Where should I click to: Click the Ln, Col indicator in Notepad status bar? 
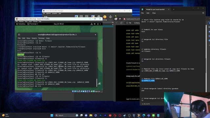pos(146,104)
